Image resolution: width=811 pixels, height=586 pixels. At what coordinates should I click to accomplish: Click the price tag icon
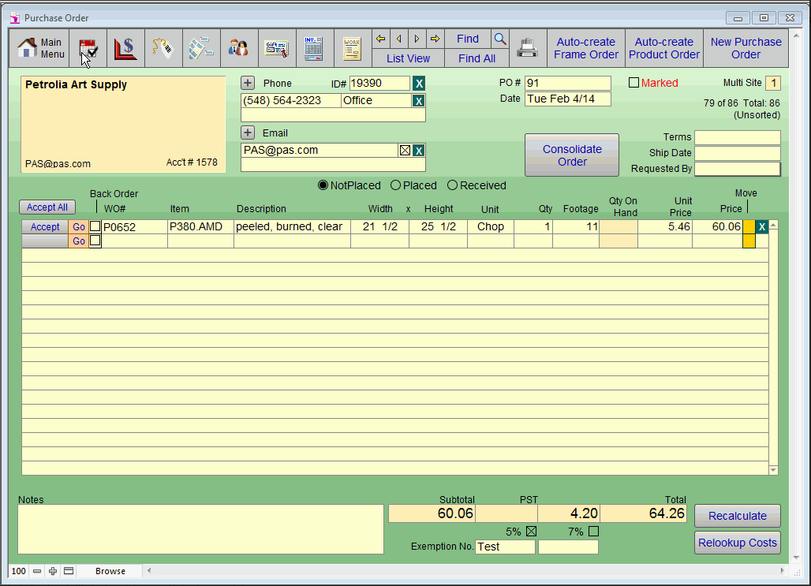click(163, 47)
